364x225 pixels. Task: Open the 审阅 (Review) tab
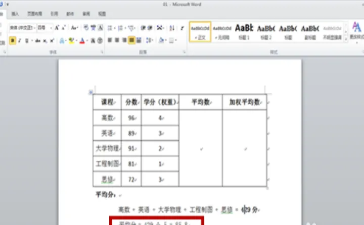[x=86, y=14]
